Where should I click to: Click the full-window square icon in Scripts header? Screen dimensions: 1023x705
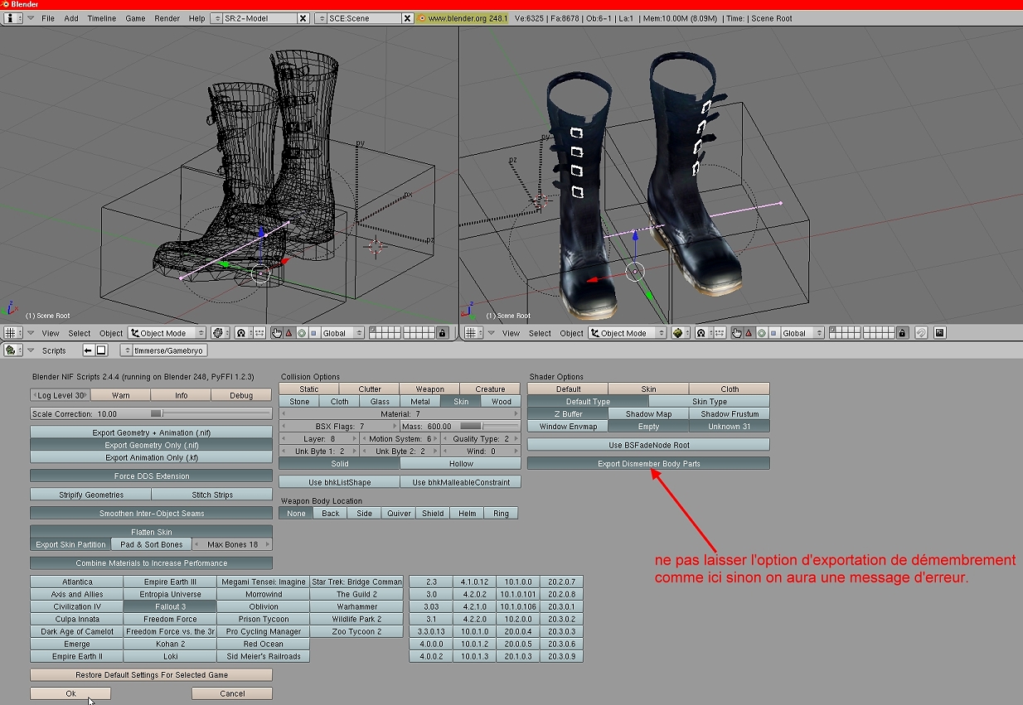coord(101,350)
